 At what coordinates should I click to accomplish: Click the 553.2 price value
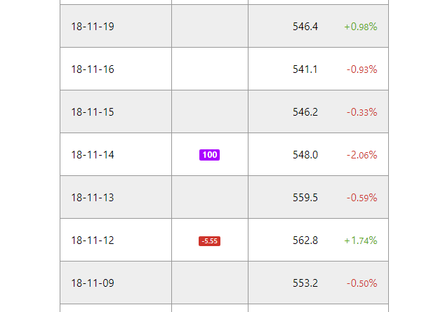tap(305, 283)
